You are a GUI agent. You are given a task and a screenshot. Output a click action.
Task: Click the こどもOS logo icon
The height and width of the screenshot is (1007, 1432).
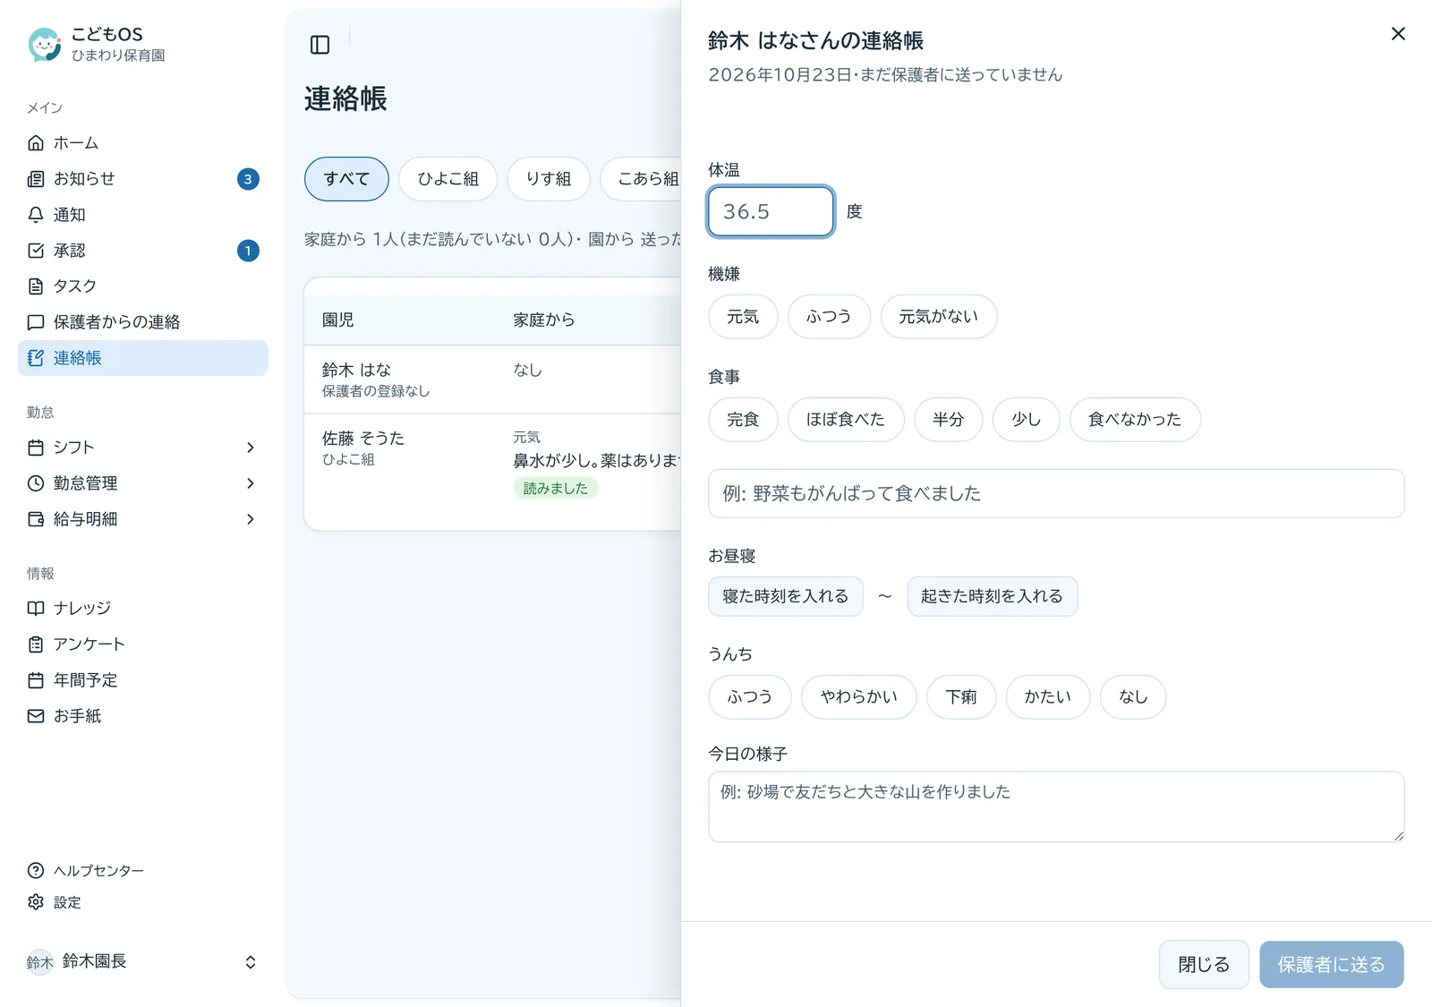point(44,44)
